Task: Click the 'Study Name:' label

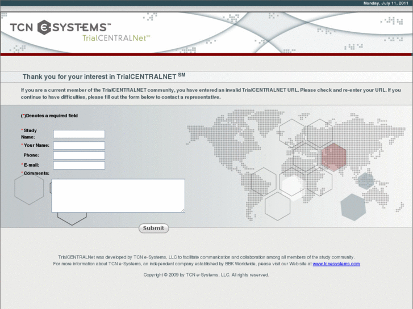Action: click(29, 134)
